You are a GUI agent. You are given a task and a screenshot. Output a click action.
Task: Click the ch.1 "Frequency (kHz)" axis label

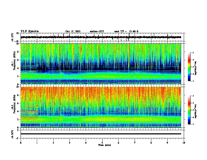tap(14, 61)
